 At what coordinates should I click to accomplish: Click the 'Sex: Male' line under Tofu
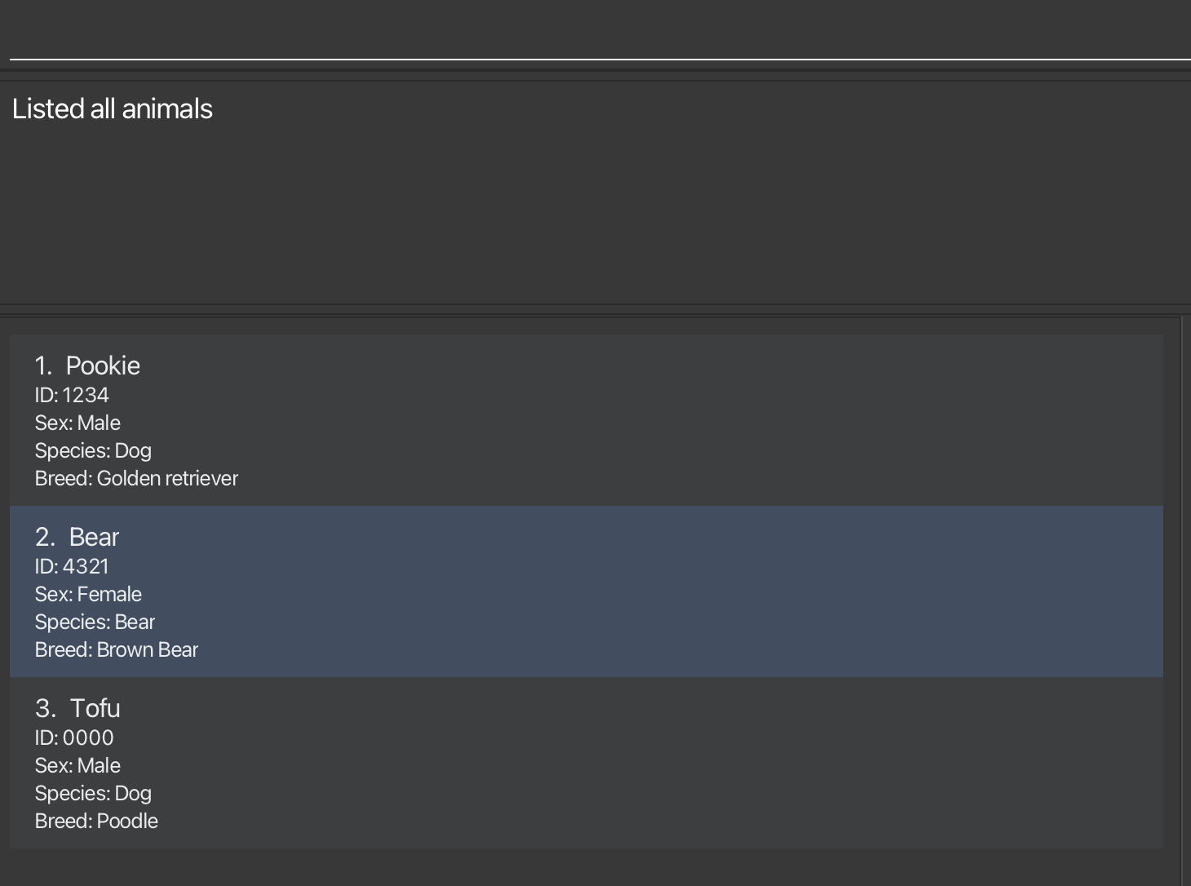click(77, 766)
